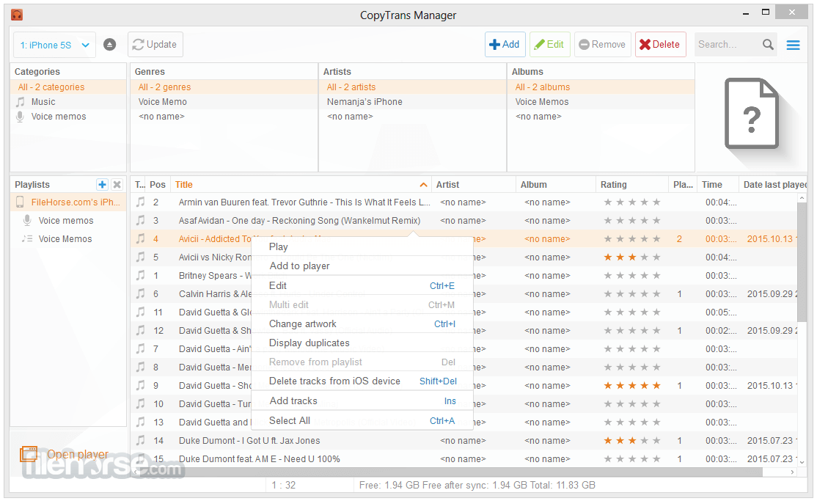Screen dimensions: 817x501
Task: Open the hamburger main menu icon
Action: click(793, 45)
